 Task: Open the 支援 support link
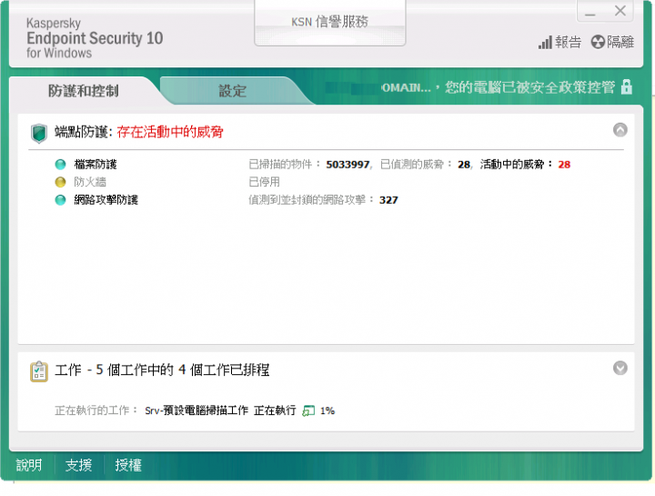[78, 465]
